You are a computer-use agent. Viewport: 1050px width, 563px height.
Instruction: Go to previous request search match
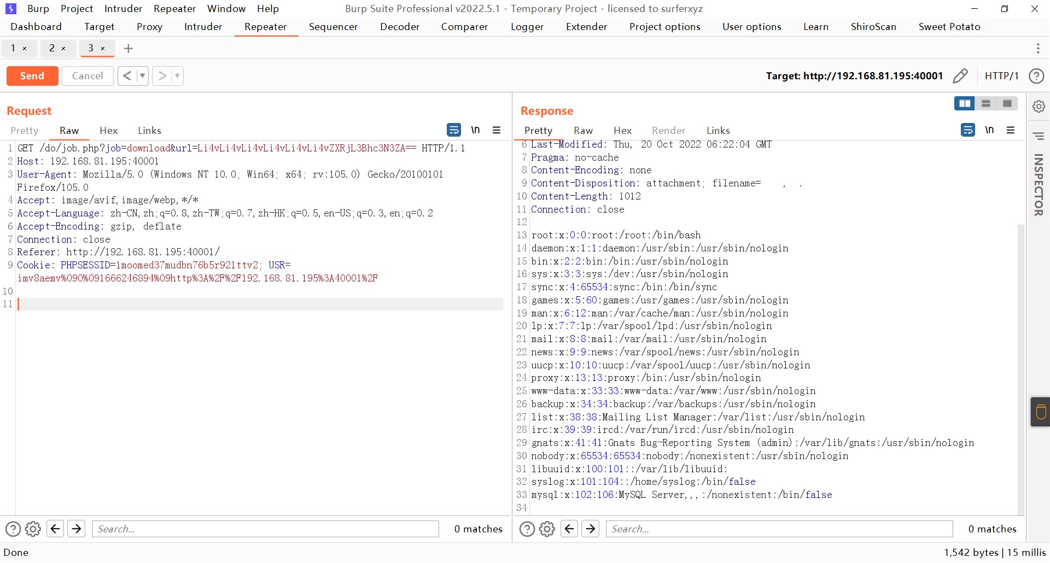55,529
